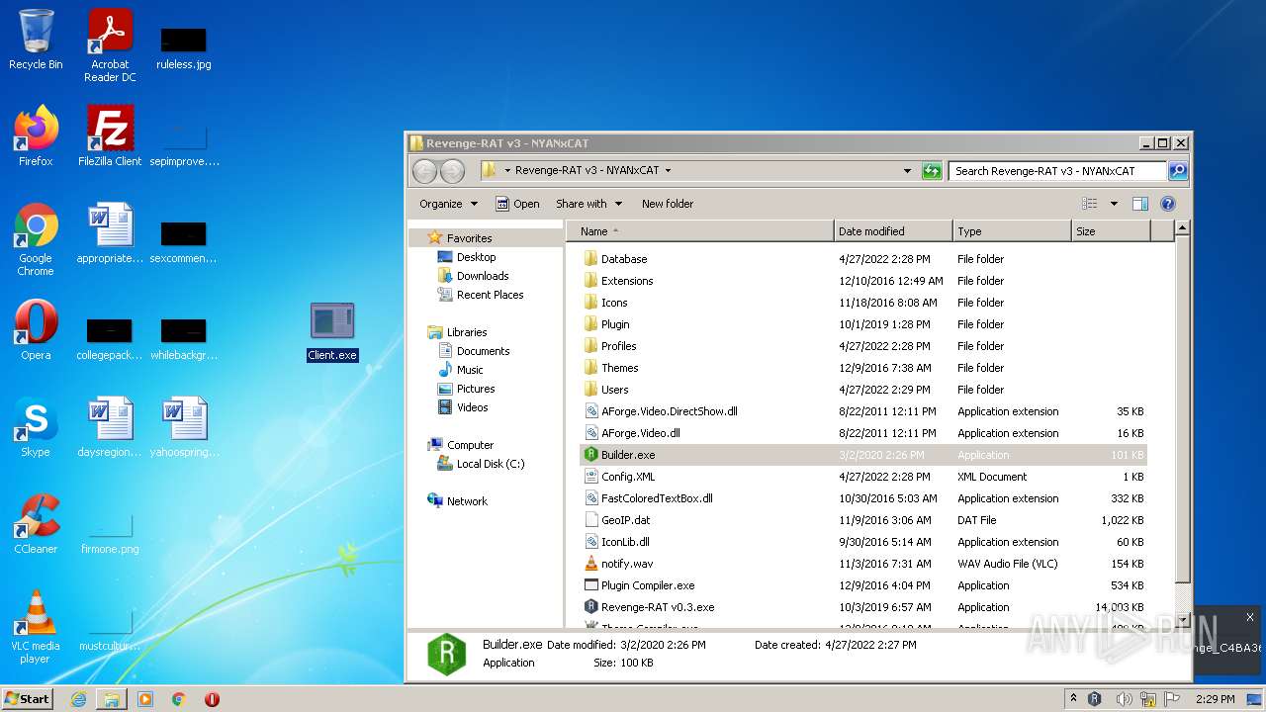Select Downloads in the Favorites pane
The width and height of the screenshot is (1266, 712).
[482, 276]
